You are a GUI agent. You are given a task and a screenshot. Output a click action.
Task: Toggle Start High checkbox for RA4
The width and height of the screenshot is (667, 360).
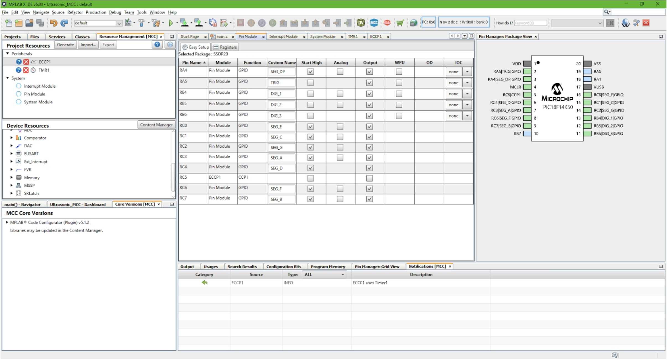pyautogui.click(x=311, y=72)
